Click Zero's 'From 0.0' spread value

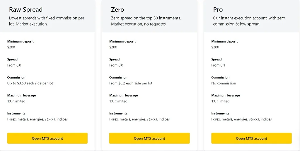click(x=116, y=65)
